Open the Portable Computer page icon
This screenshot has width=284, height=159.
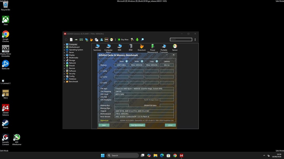pos(164,48)
